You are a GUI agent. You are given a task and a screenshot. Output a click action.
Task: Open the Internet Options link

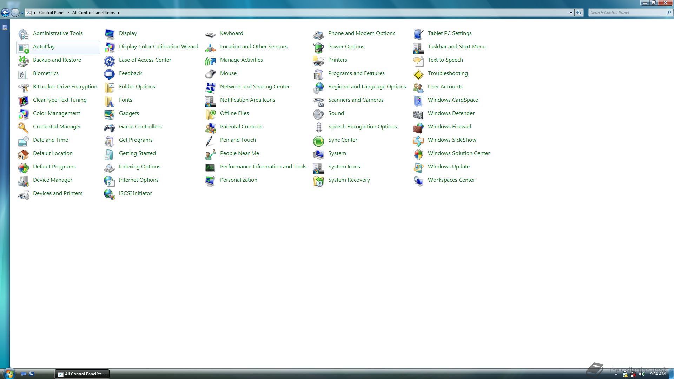tap(139, 180)
